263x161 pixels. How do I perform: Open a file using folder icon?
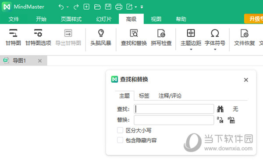pos(97,7)
